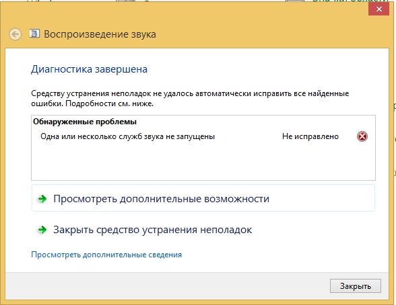
Task: Select the problem Одна или несколько служб звука
Action: (x=127, y=136)
